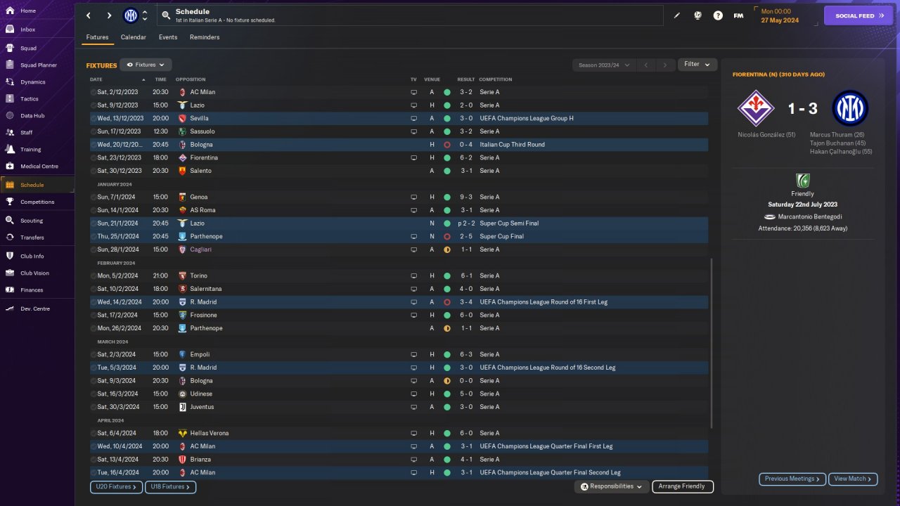Go back with the left arrow
The height and width of the screenshot is (506, 900).
point(89,15)
